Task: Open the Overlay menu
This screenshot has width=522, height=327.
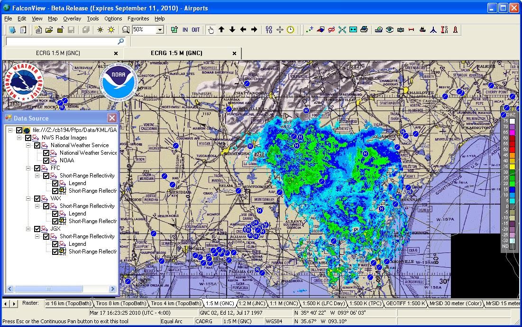Action: click(x=72, y=19)
